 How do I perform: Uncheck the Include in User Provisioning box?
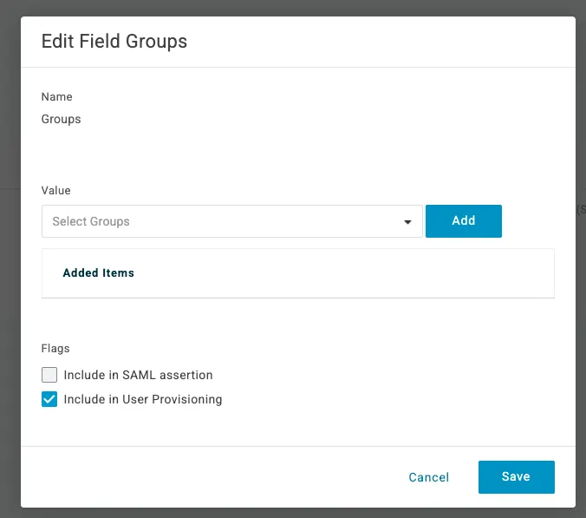49,400
